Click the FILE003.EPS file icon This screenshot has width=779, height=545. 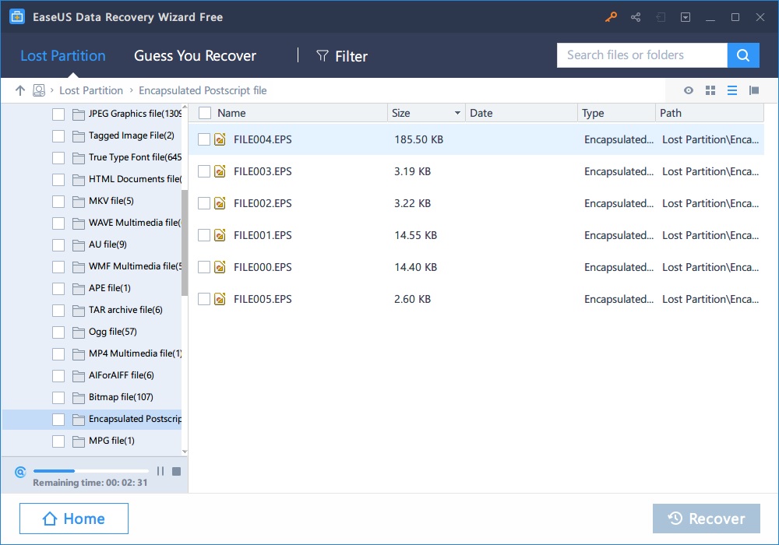click(220, 171)
